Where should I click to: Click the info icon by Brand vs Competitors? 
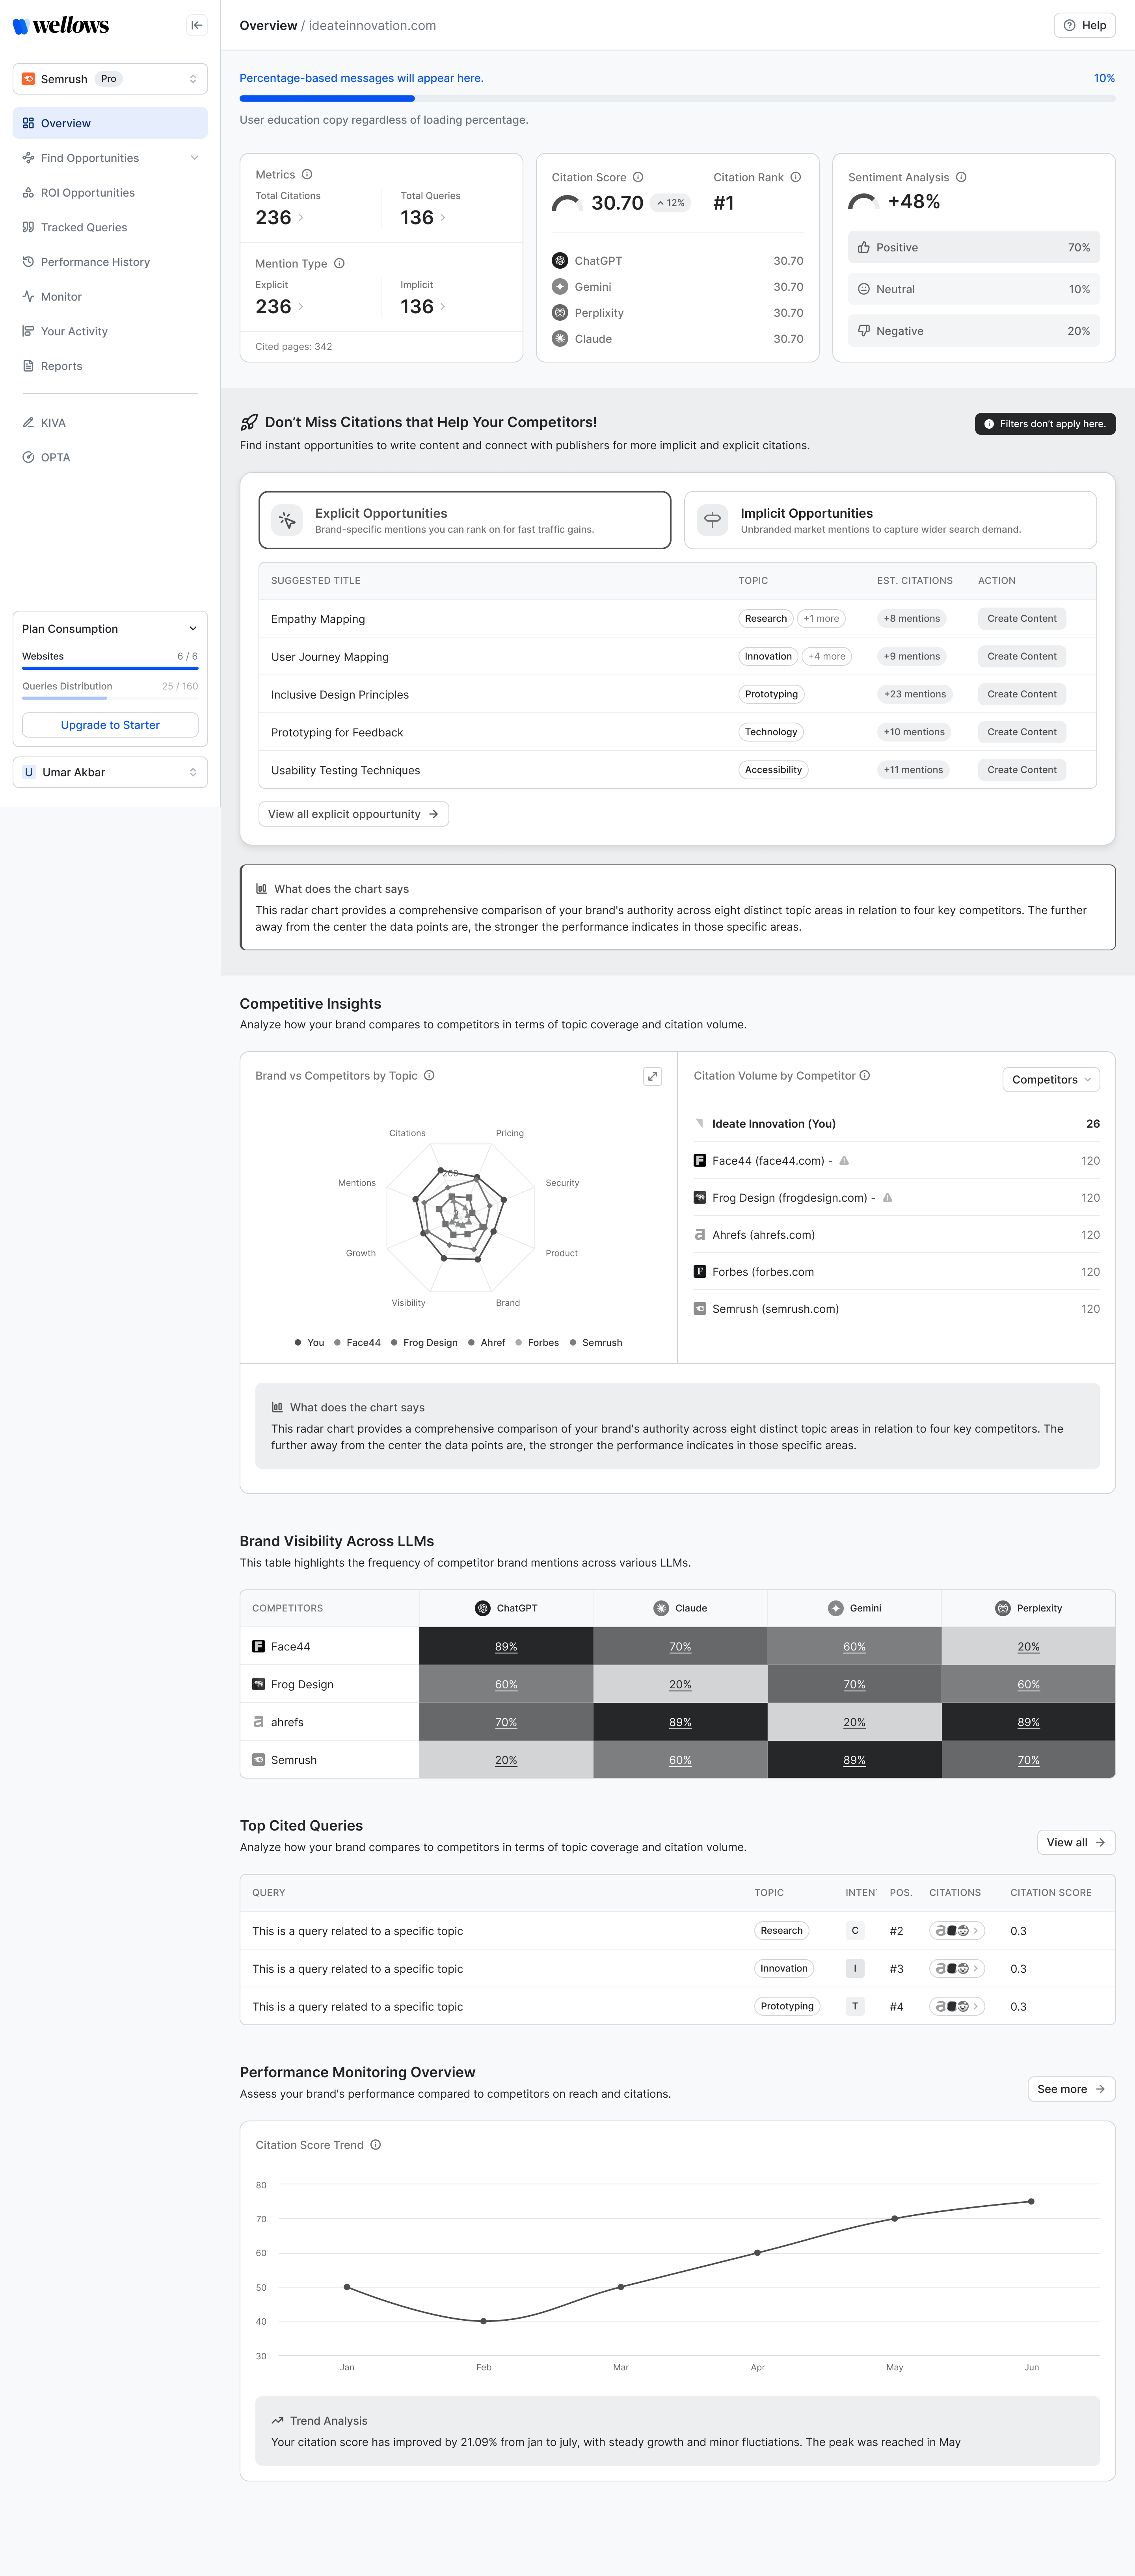coord(429,1075)
